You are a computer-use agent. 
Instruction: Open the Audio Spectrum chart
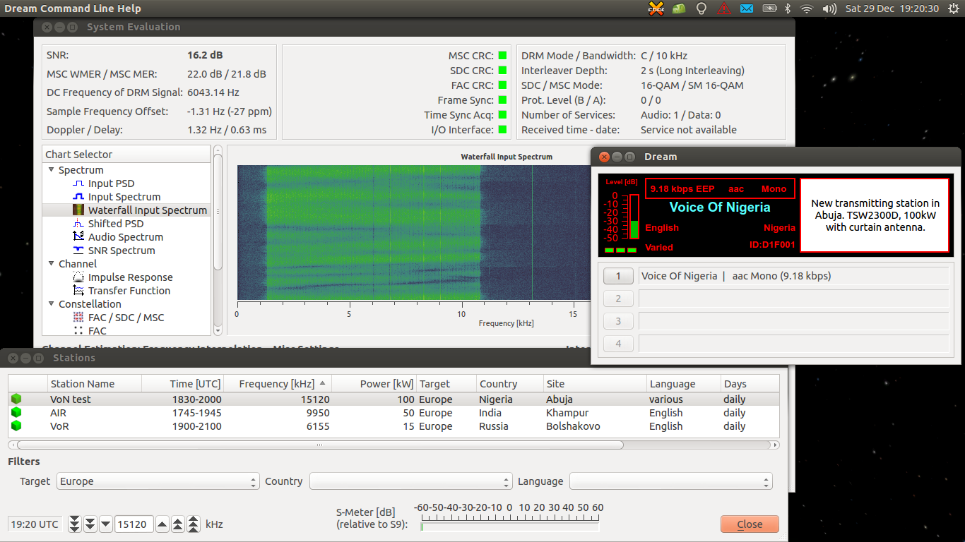(125, 237)
